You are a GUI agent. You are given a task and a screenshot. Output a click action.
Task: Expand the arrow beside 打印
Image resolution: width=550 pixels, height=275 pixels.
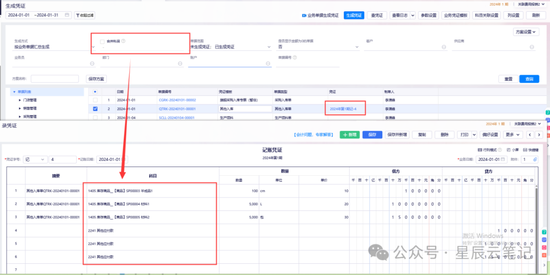click(x=474, y=134)
